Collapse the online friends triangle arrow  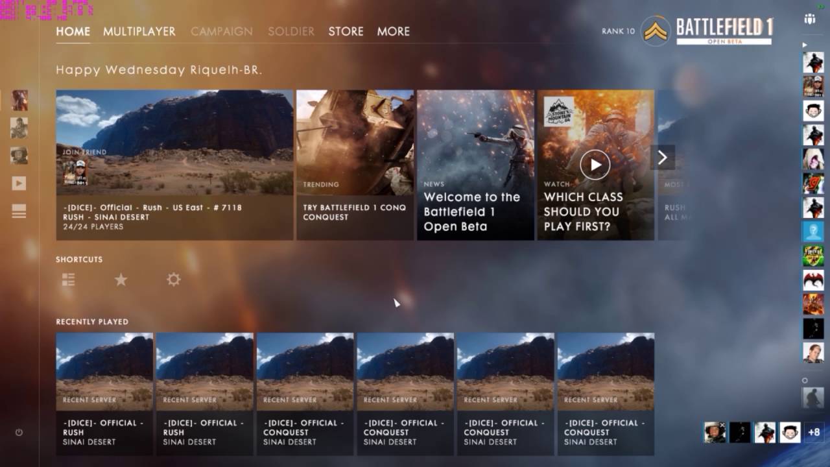805,45
